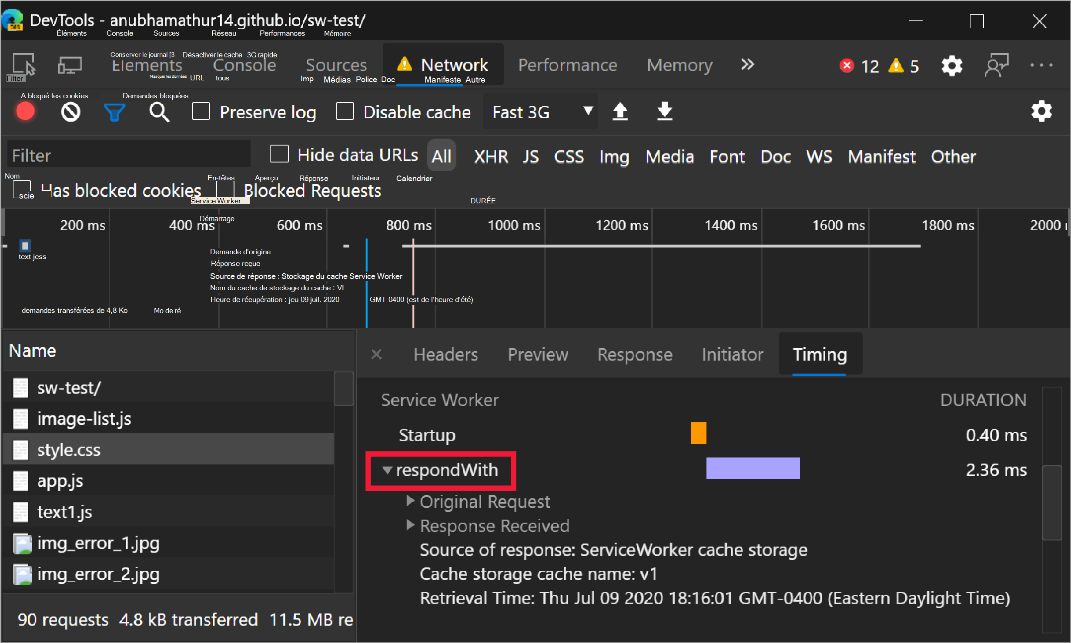Select app.js in the request list

pos(60,481)
